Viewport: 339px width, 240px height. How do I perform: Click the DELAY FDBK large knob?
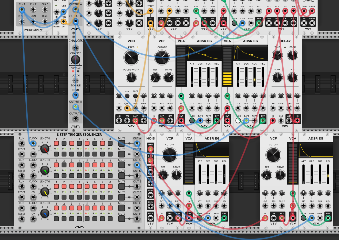pos(293,55)
